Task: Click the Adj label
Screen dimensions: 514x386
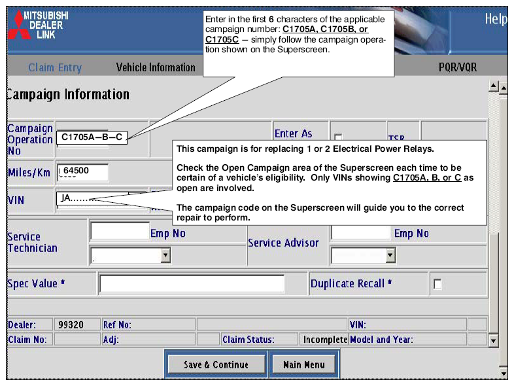Action: click(111, 340)
